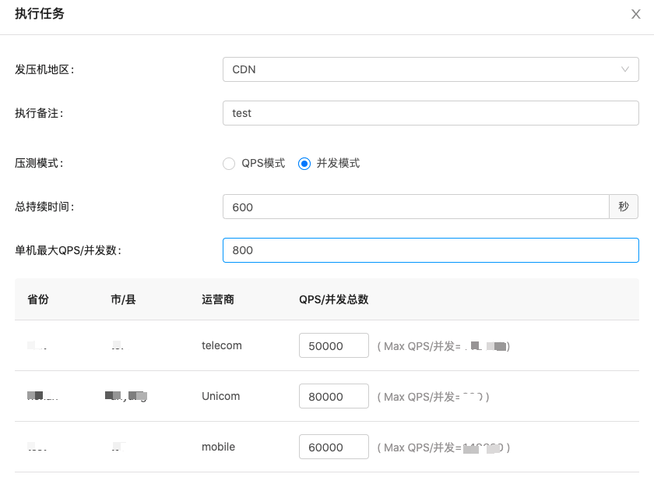Image resolution: width=654 pixels, height=481 pixels.
Task: Click the Max QPS hint in the mobile row
Action: tap(443, 447)
